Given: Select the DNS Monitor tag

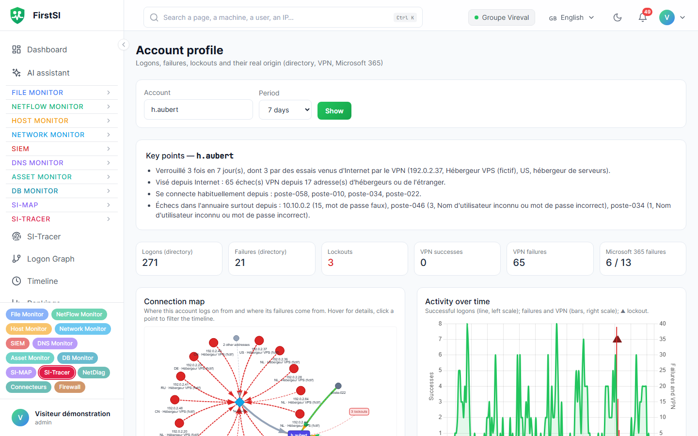Looking at the screenshot, I should coord(55,343).
